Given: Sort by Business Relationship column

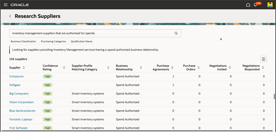Looking at the screenshot, I should [x=141, y=67].
